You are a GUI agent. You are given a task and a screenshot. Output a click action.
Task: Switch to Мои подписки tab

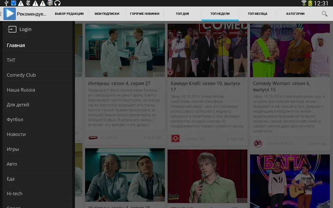point(107,14)
